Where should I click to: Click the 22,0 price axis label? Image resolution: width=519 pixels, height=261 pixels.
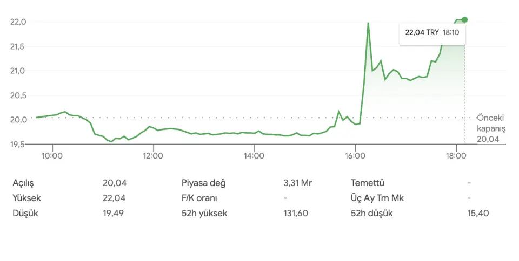point(18,22)
